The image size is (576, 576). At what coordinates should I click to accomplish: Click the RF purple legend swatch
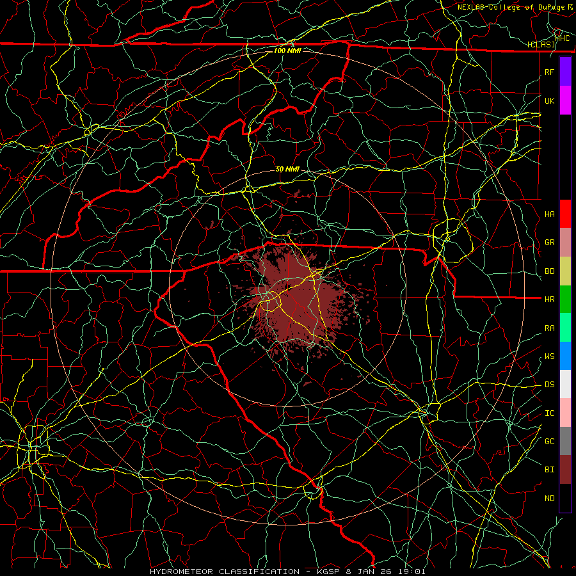click(565, 72)
